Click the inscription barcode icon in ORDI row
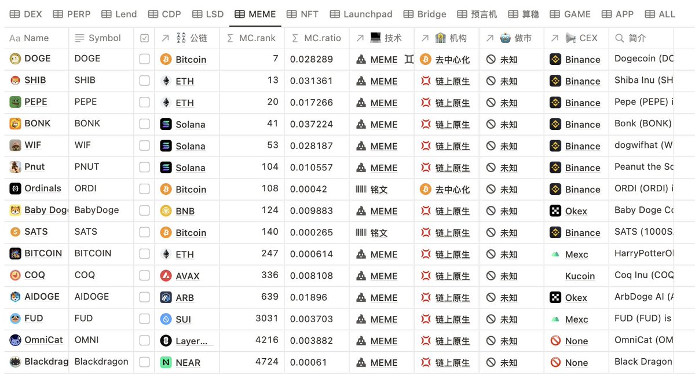695x375 pixels. pyautogui.click(x=361, y=190)
